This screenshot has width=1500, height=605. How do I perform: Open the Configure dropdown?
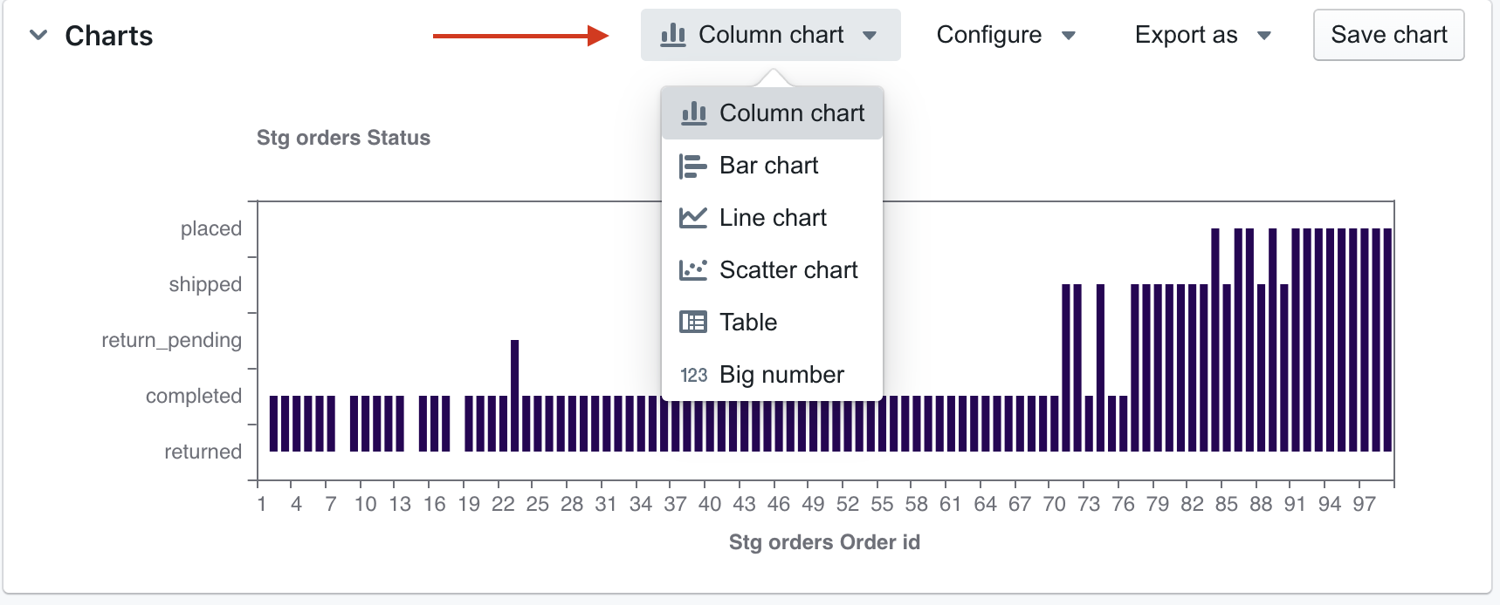coord(1005,35)
